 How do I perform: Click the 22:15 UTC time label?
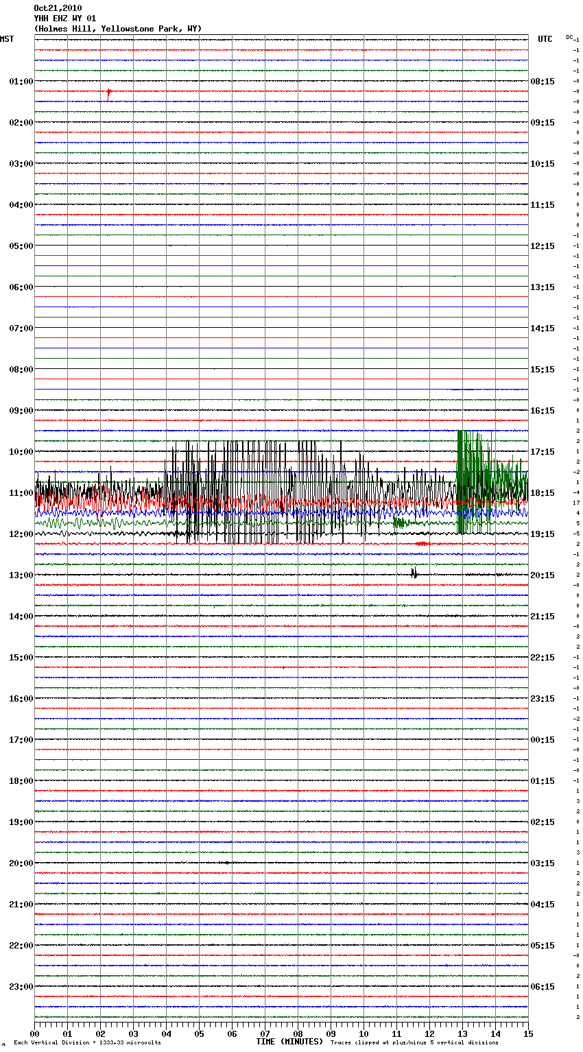point(543,658)
